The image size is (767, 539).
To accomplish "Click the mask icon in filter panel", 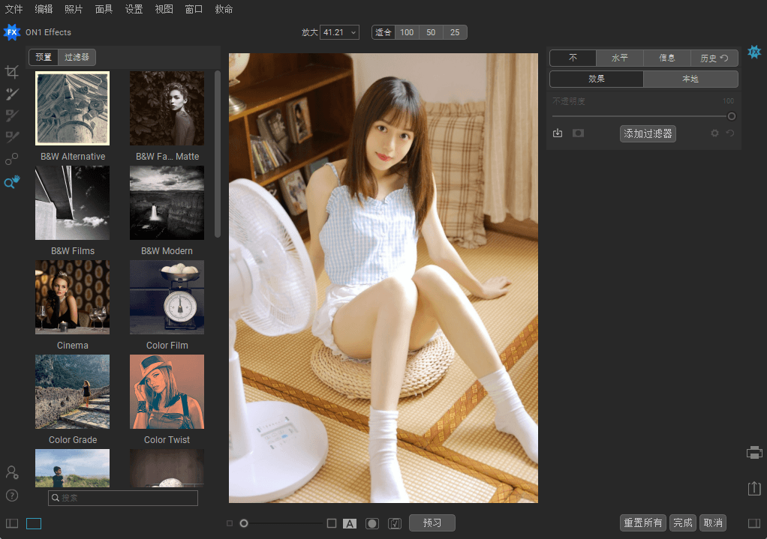I will coord(578,133).
